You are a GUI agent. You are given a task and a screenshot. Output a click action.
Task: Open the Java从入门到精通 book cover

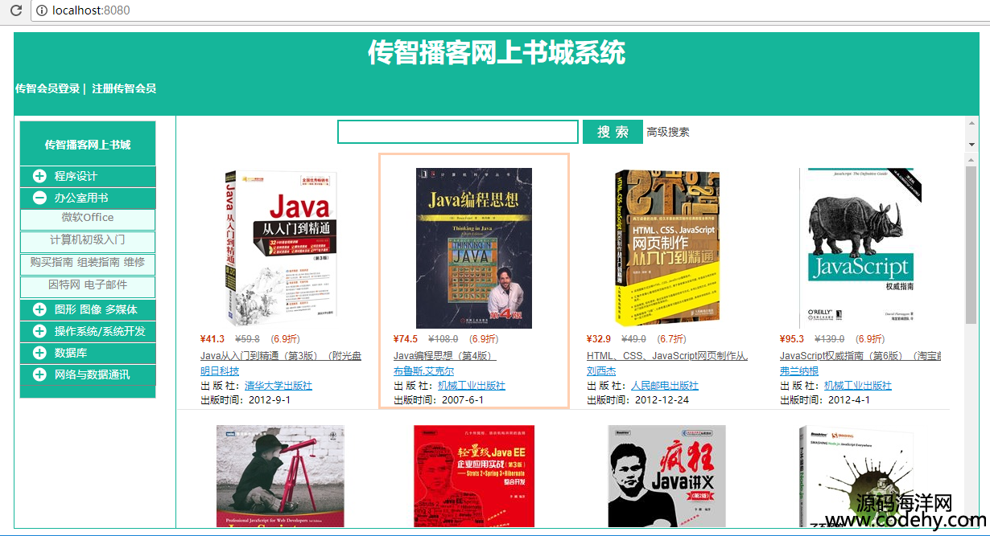click(x=281, y=248)
